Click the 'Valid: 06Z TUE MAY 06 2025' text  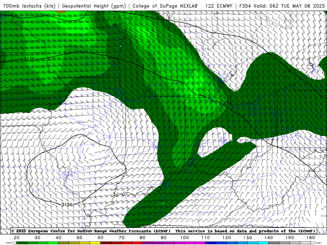pyautogui.click(x=289, y=6)
